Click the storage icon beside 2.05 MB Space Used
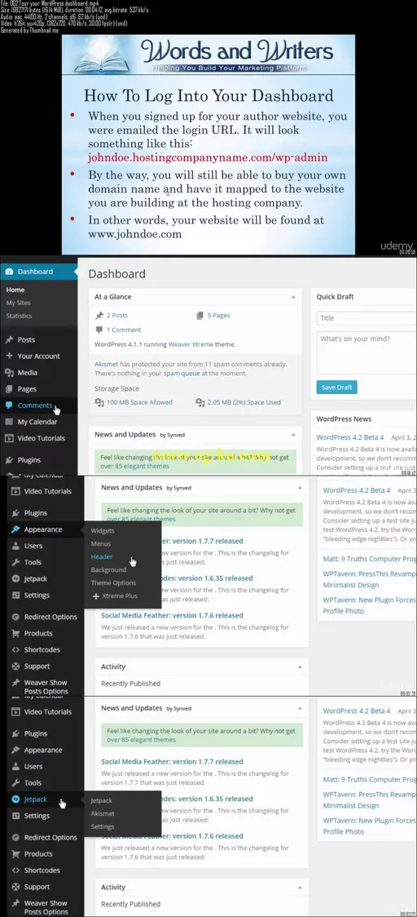The height and width of the screenshot is (917, 417). pos(200,402)
